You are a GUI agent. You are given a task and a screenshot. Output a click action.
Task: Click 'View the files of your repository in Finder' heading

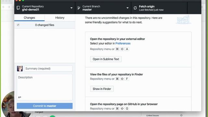pos(116,74)
